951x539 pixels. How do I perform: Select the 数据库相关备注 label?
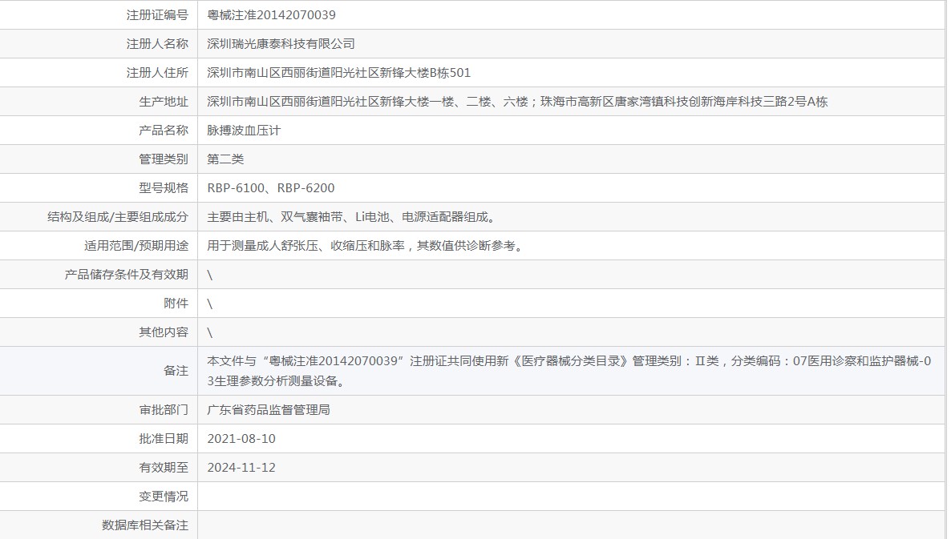click(x=145, y=525)
